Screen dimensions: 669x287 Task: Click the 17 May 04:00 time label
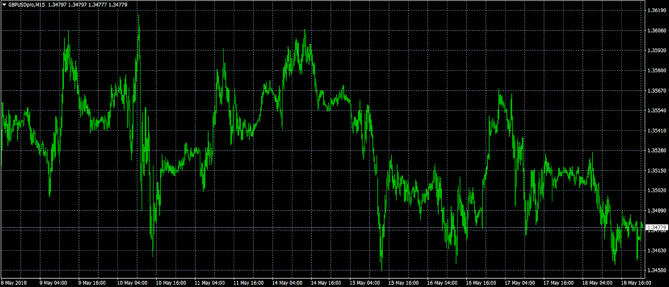520,283
